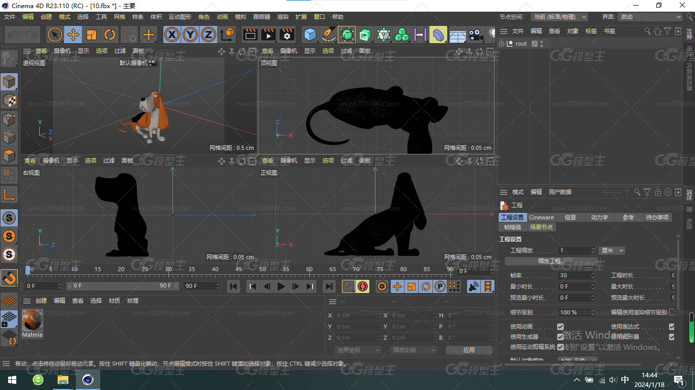Toggle Z axis lock
The height and width of the screenshot is (390, 695).
coord(208,35)
